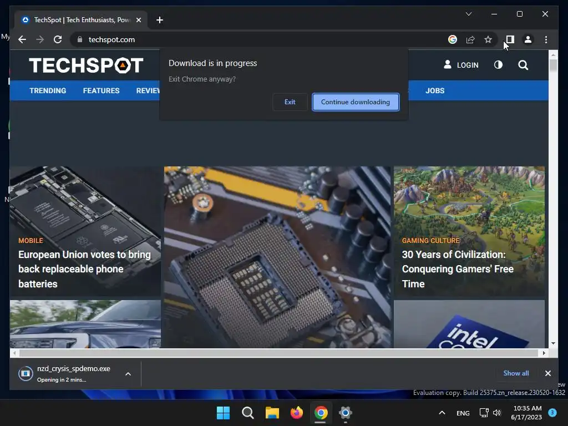Click the scroll down arrow of page scrollbar
Image resolution: width=568 pixels, height=426 pixels.
click(x=553, y=343)
